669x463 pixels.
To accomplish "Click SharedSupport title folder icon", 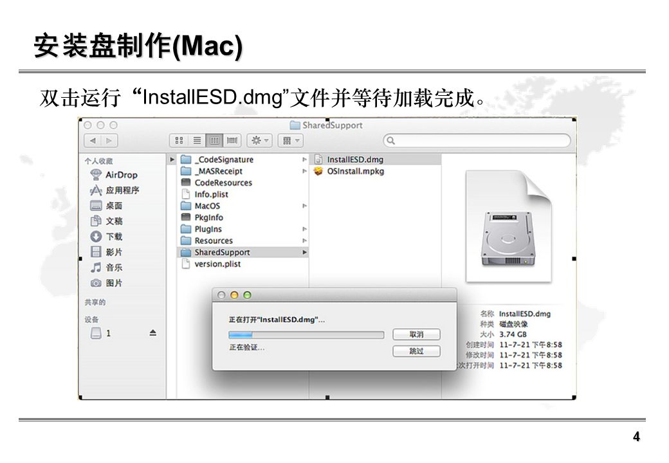I will (x=295, y=125).
